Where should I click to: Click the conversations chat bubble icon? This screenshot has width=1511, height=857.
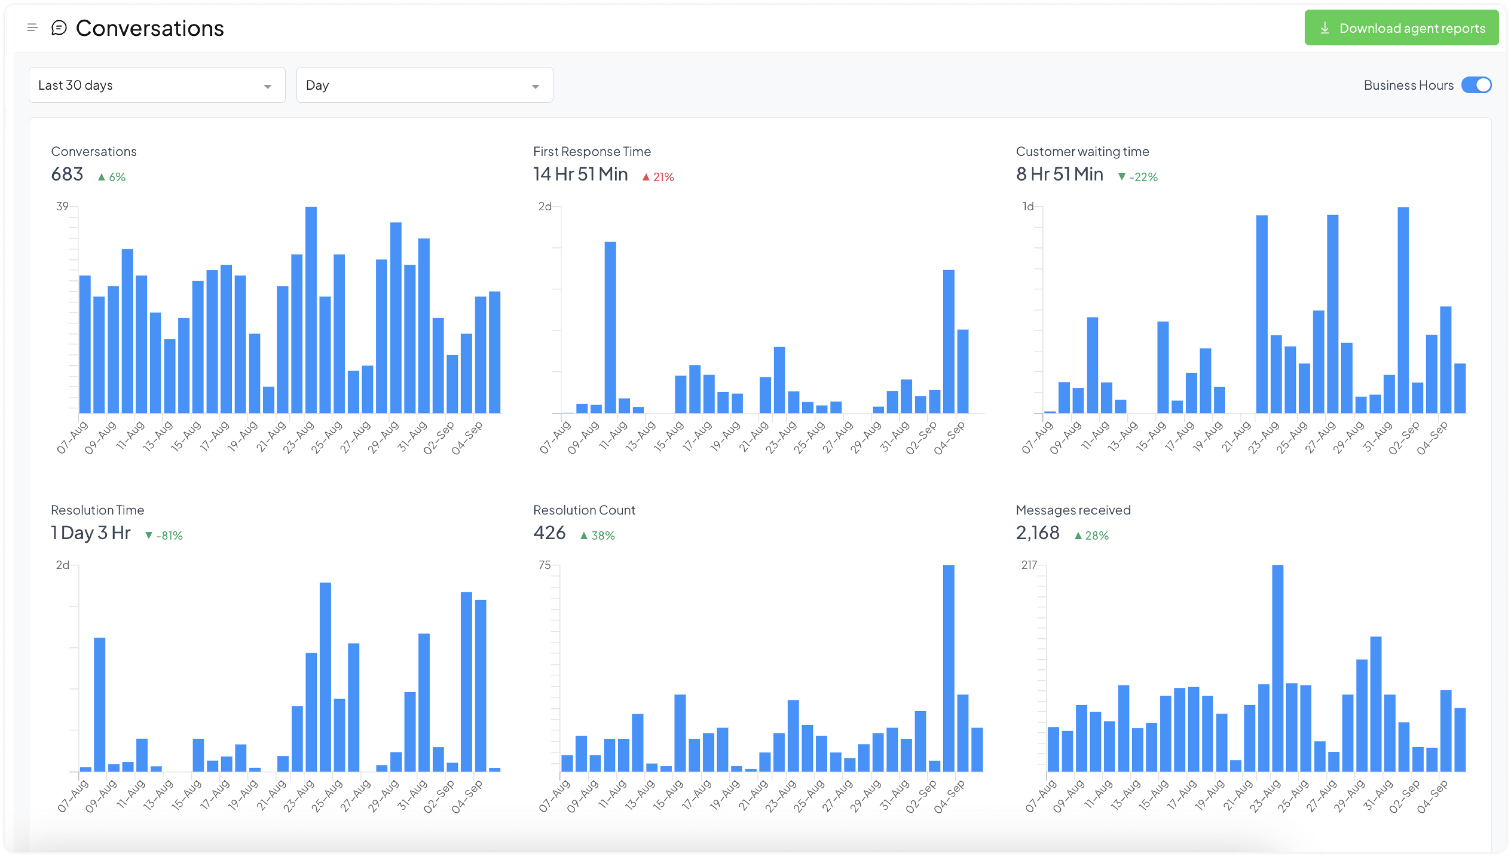pyautogui.click(x=59, y=28)
